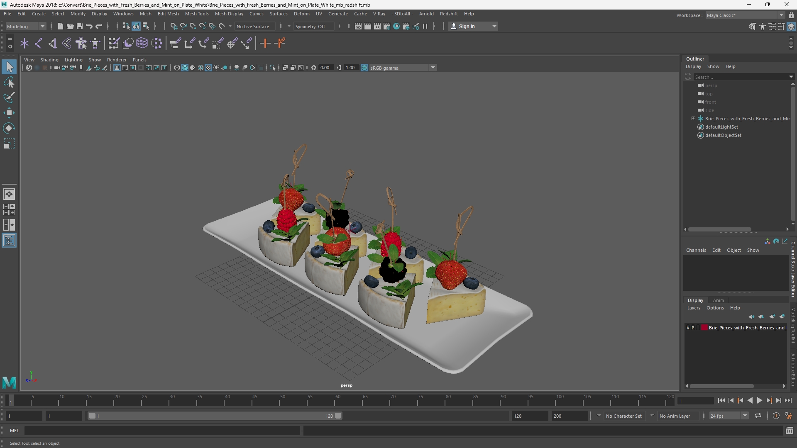Open the Mesh Tools menu
The height and width of the screenshot is (448, 797).
click(196, 14)
